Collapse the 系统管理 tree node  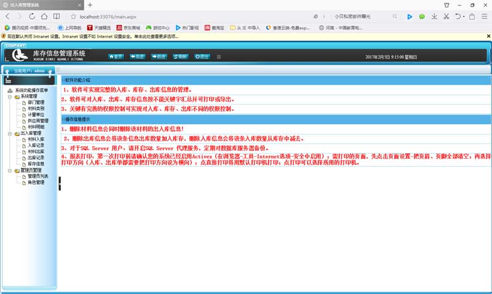point(10,97)
